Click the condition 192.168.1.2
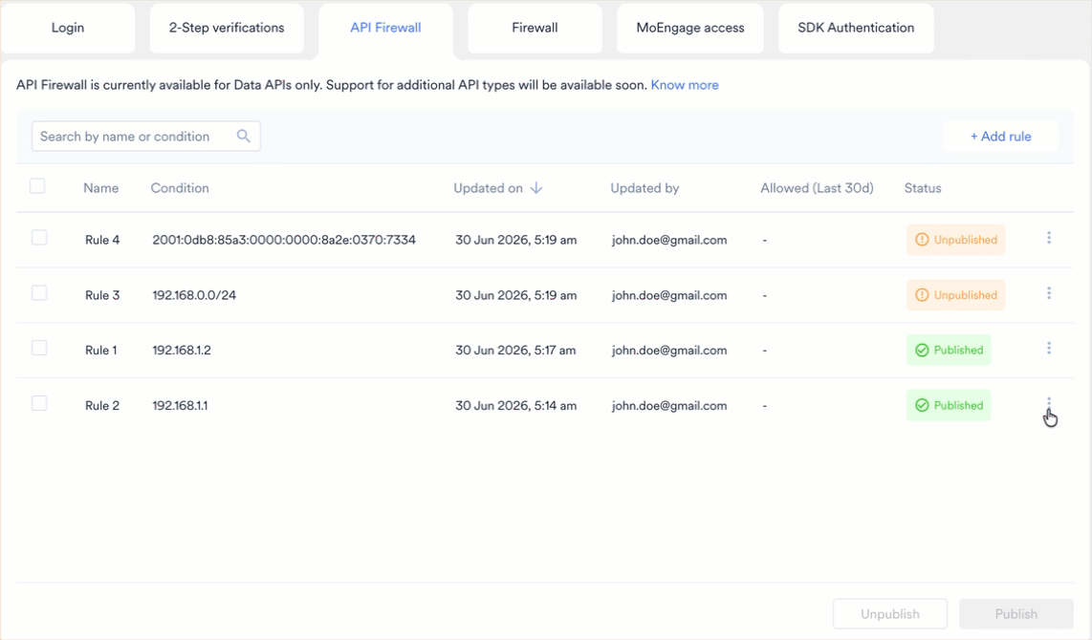This screenshot has height=640, width=1092. [182, 350]
